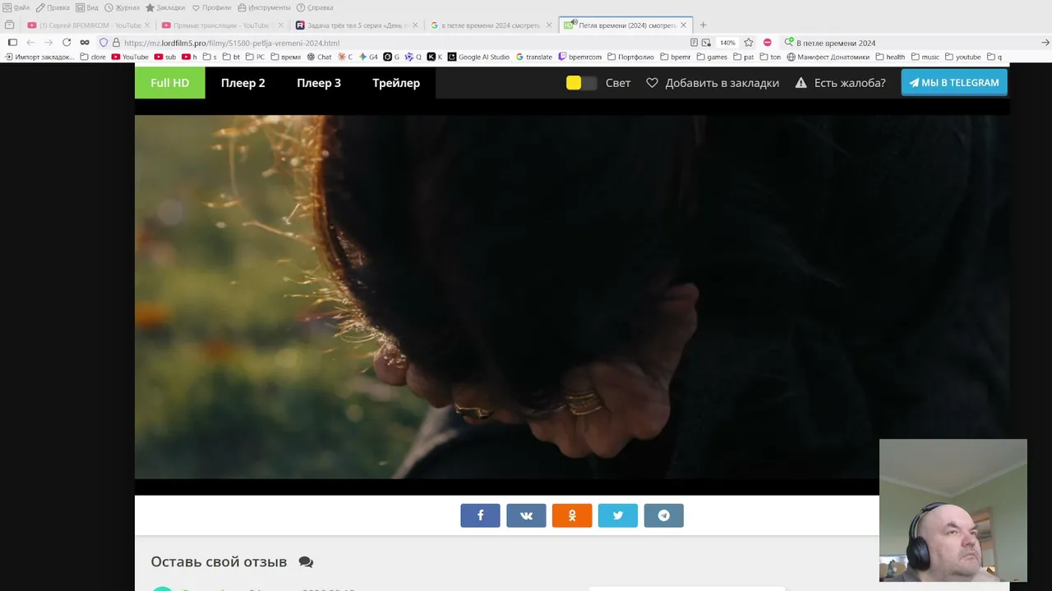Viewport: 1052px width, 591px height.
Task: Submit search with arrow button
Action: (1045, 43)
